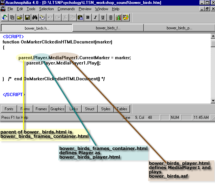215x185 pixels.
Task: Apply bold with the B icon
Action: click(88, 17)
